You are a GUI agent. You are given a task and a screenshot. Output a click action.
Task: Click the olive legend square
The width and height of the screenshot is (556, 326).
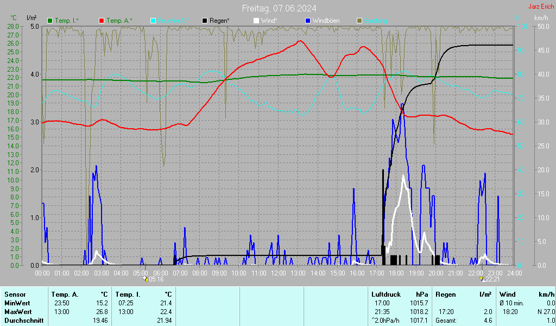(359, 21)
